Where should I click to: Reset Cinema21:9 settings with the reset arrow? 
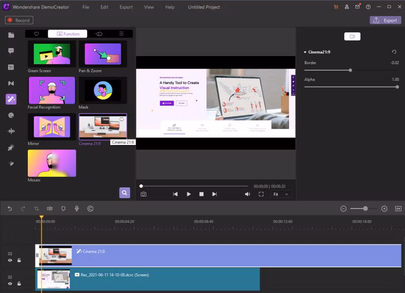pyautogui.click(x=394, y=52)
